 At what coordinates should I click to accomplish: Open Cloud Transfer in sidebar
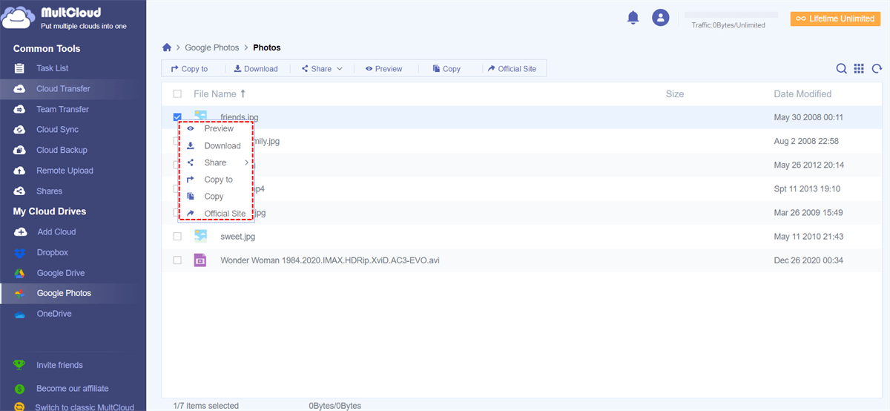tap(63, 88)
